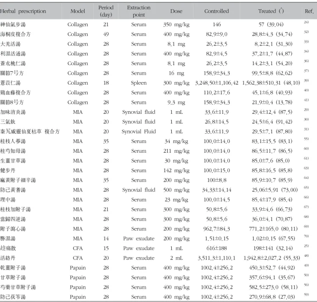The image size is (317, 302).
Task: Click the Treated column header
Action: point(271,11)
